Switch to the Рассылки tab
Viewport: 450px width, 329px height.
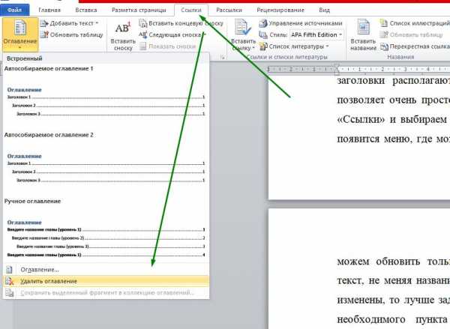click(x=229, y=10)
